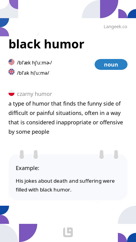Select the czarny humor translation

pyautogui.click(x=34, y=94)
